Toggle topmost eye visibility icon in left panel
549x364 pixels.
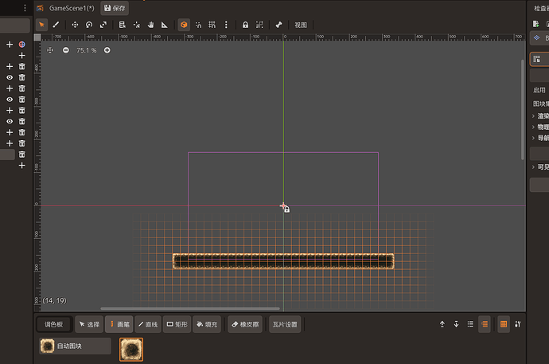click(x=10, y=77)
